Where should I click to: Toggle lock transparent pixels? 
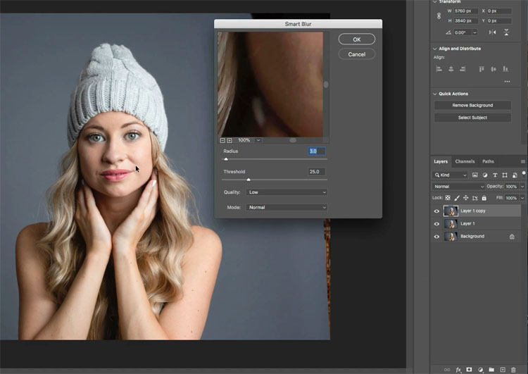point(448,198)
